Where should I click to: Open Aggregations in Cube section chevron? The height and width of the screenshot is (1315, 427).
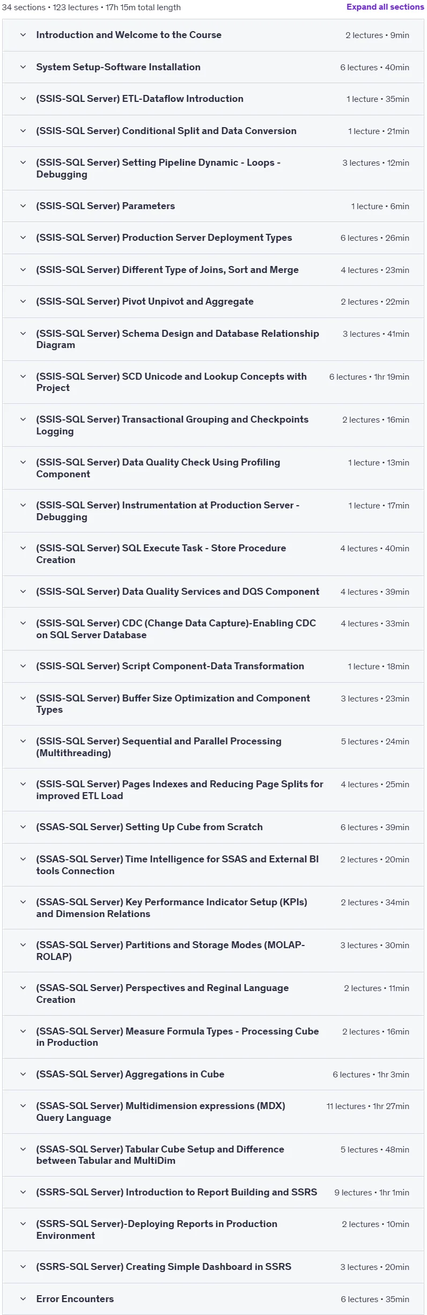23,1074
